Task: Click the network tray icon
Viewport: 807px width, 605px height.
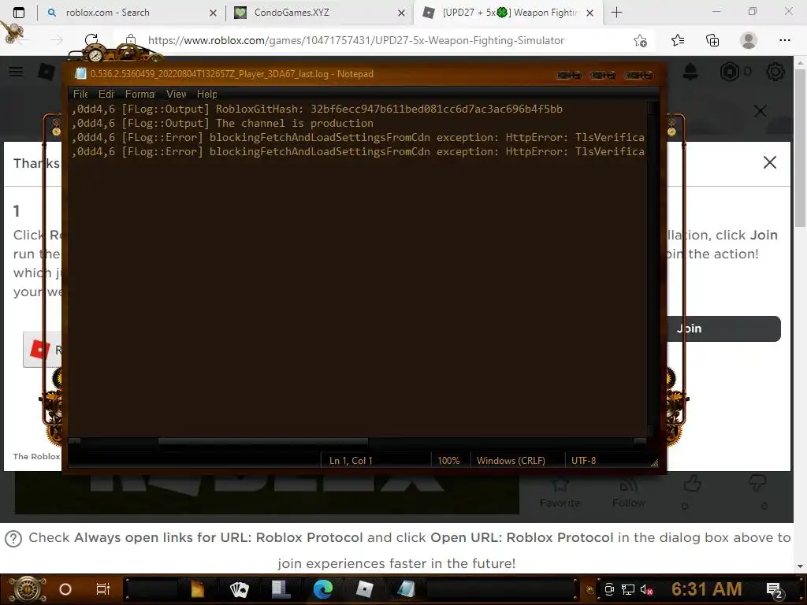Action: point(627,589)
